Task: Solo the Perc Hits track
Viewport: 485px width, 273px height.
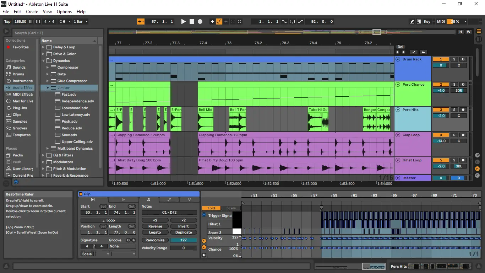Action: [454, 110]
